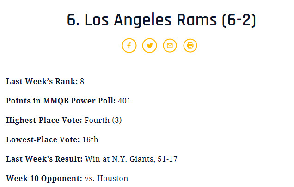
Task: Share the article on Twitter
Action: coord(149,45)
